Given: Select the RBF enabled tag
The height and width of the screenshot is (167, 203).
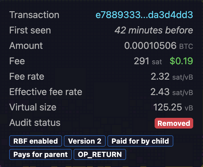Looking at the screenshot, I should click(x=36, y=141).
